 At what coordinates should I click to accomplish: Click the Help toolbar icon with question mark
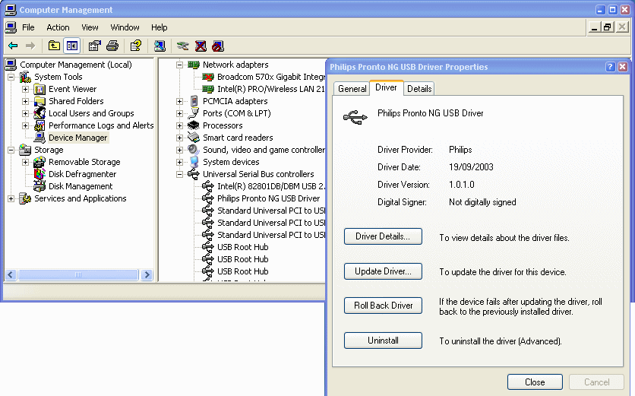(136, 46)
